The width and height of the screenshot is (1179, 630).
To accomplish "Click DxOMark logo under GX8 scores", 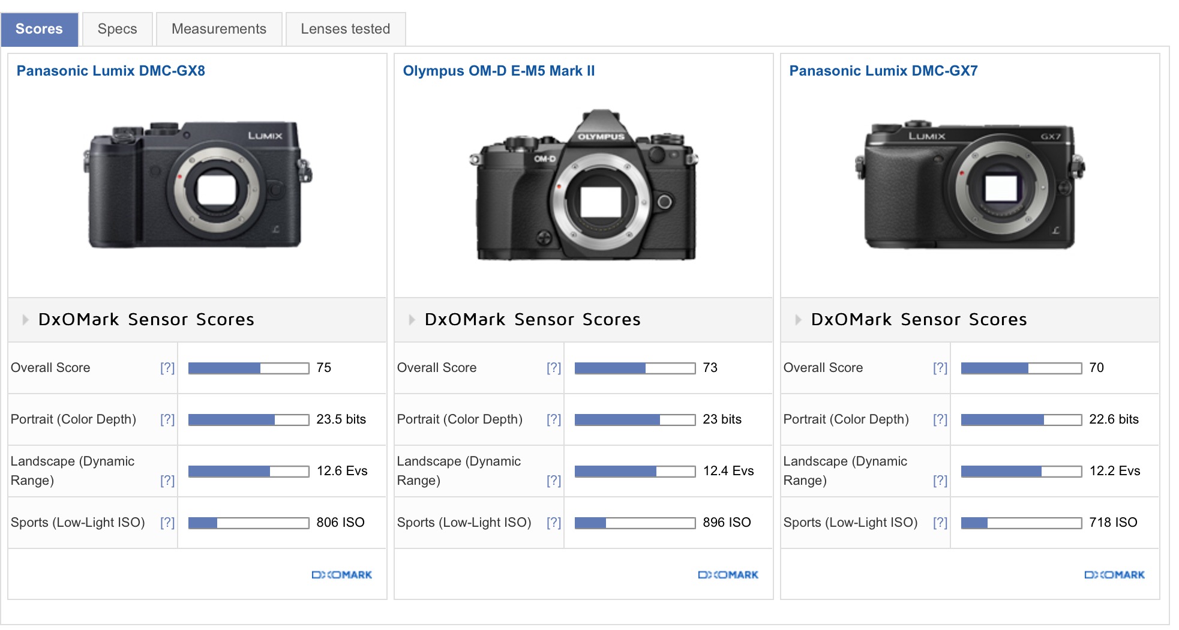I will pos(341,575).
